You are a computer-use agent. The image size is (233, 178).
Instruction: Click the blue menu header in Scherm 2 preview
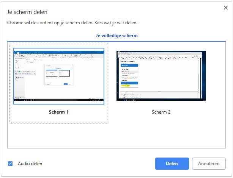[129, 65]
